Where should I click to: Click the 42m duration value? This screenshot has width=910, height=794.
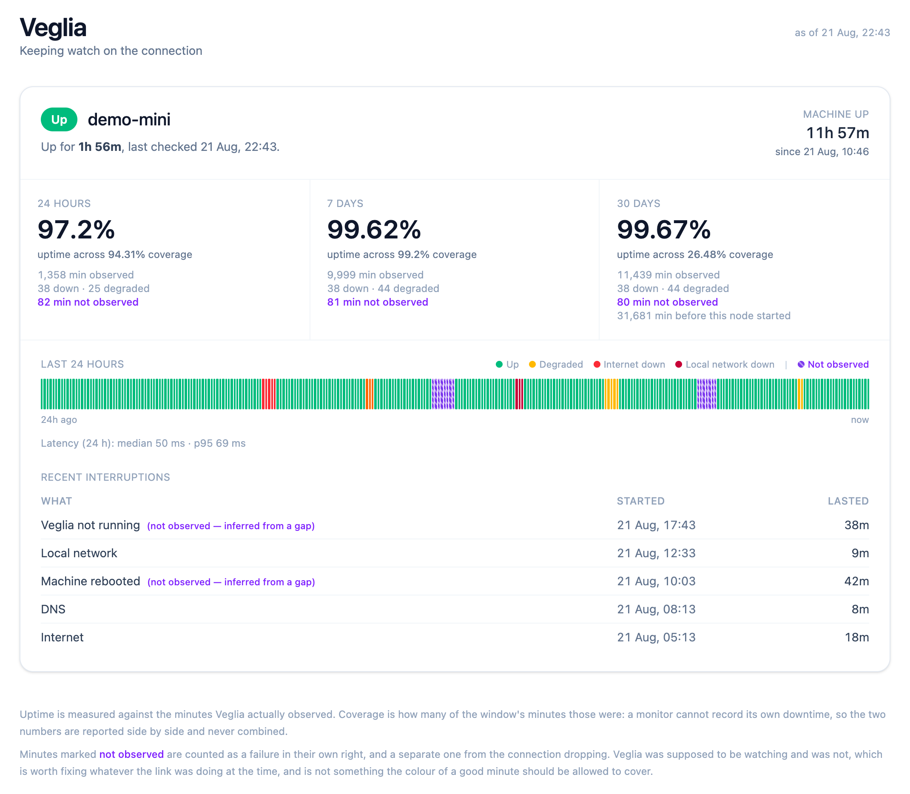pos(856,581)
